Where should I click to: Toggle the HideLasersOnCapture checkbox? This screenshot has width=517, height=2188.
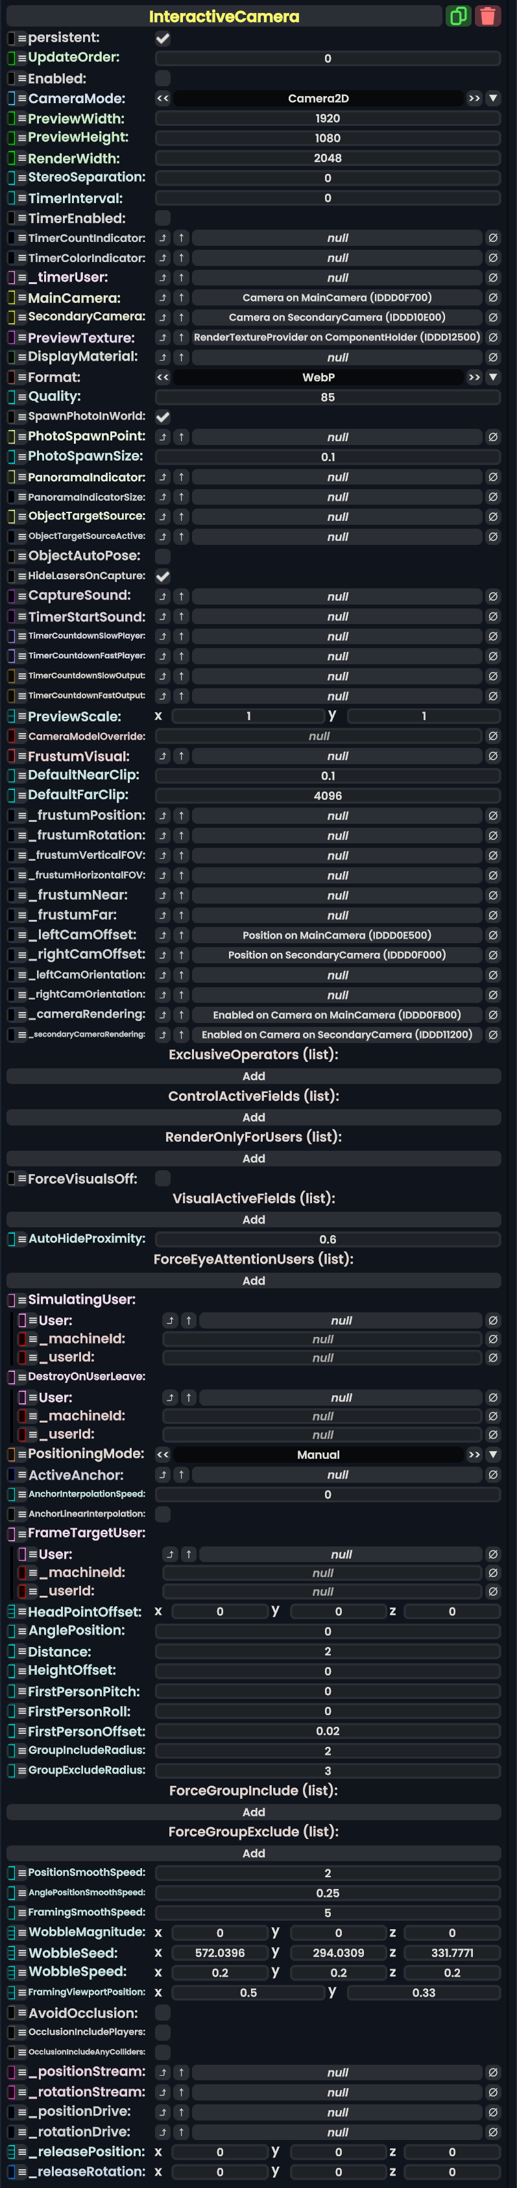pos(163,577)
